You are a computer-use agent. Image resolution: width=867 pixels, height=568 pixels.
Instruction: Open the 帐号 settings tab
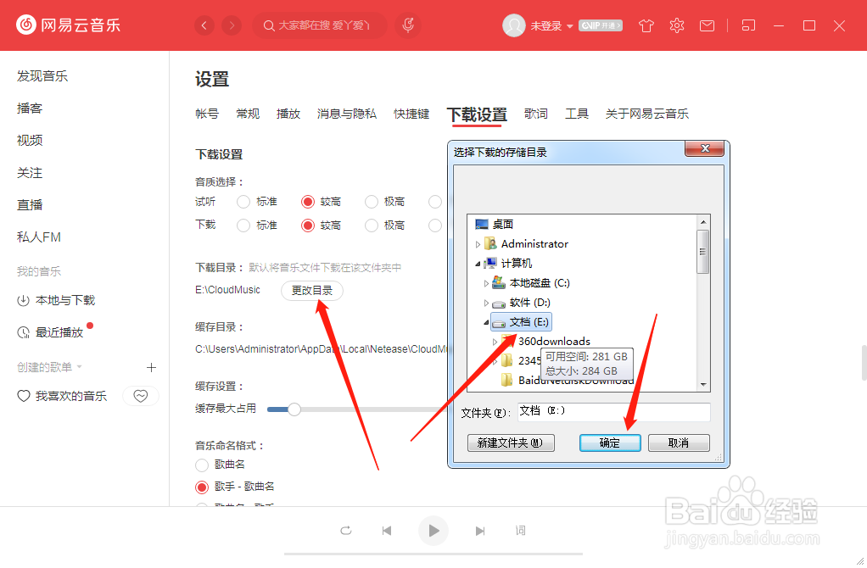click(207, 114)
